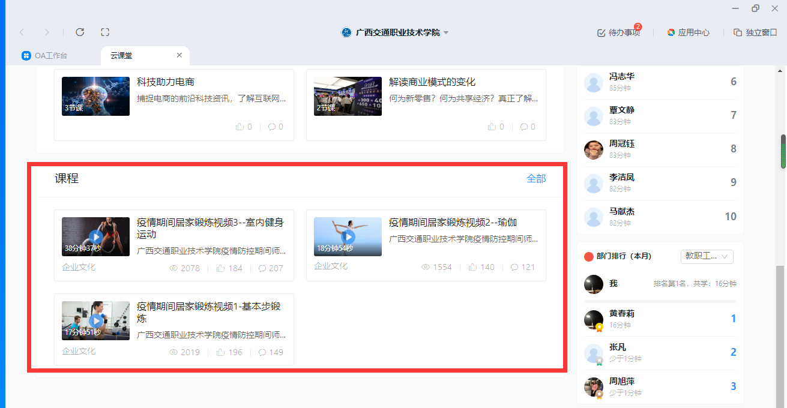
Task: Play the 瑜伽 video thumbnail
Action: pos(348,236)
